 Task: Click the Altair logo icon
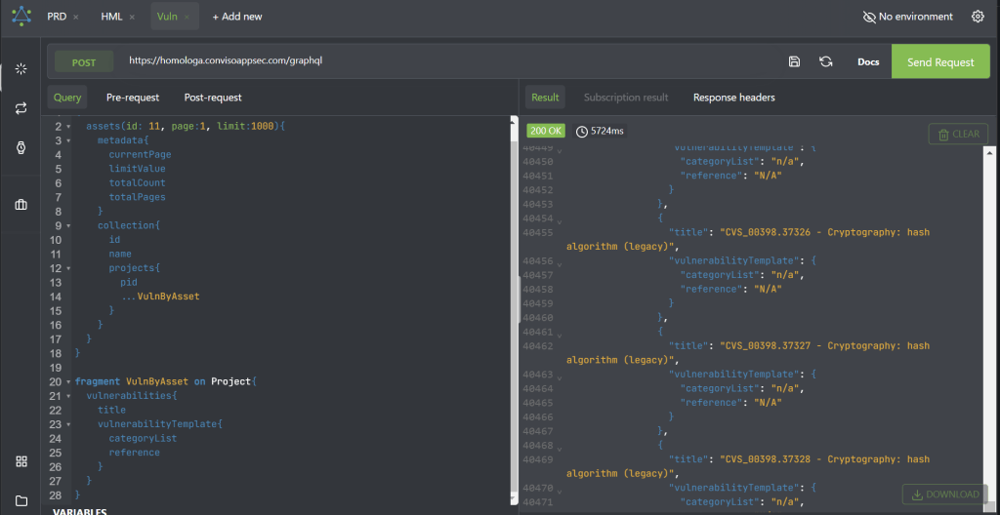pyautogui.click(x=21, y=16)
